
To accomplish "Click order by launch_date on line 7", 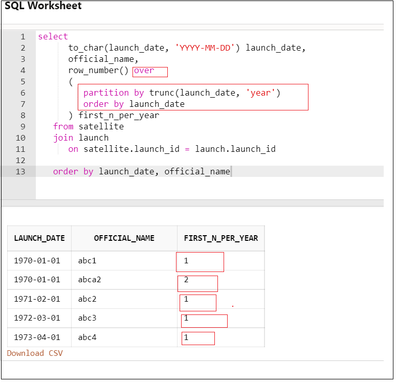I will (134, 104).
